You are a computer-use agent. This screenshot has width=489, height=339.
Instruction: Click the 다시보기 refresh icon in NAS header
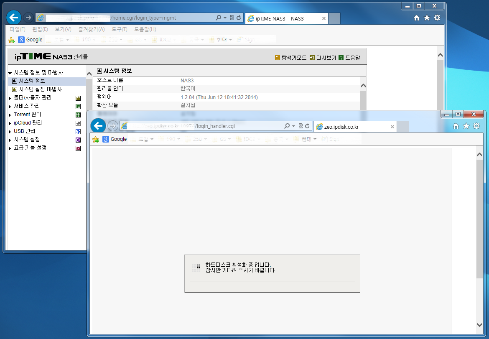312,58
